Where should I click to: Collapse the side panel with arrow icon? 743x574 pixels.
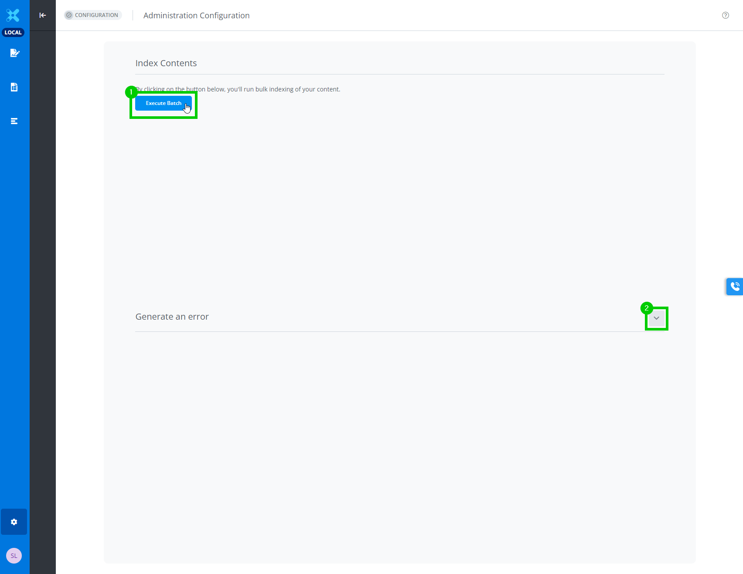point(43,15)
